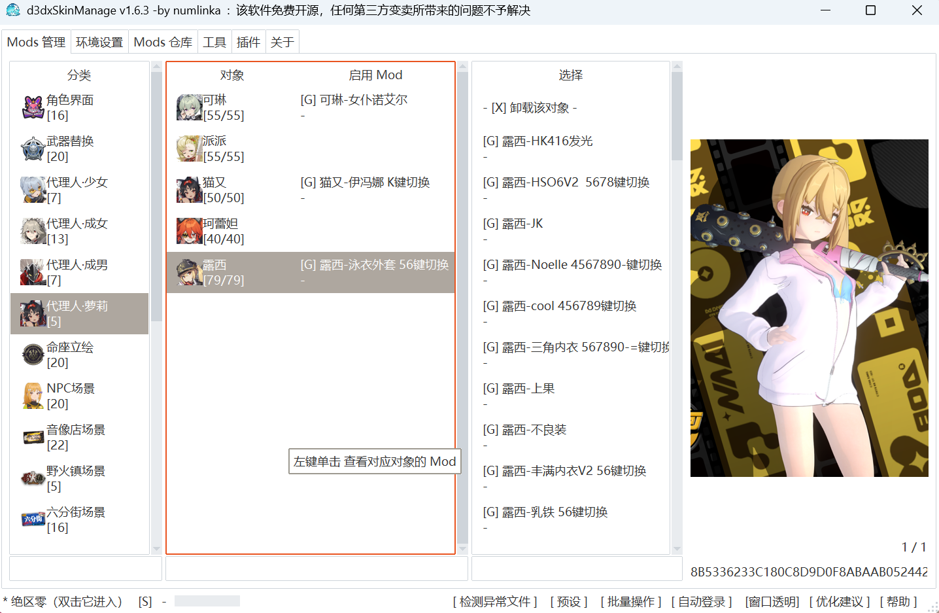Screen dimensions: 939x613
Task: Click scroll-down arrow of the 选择 list scrollbar
Action: [x=677, y=549]
